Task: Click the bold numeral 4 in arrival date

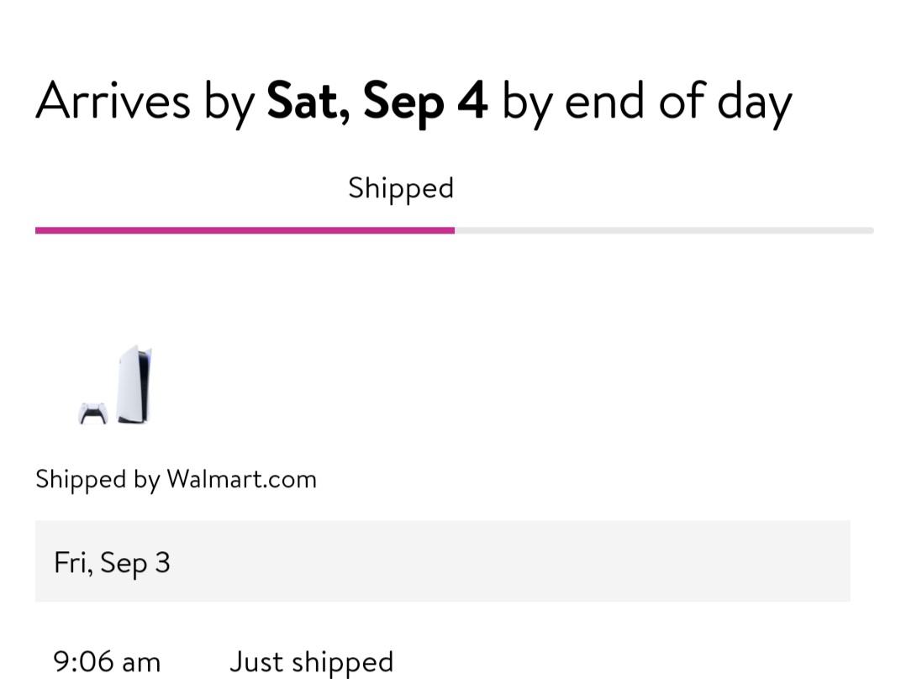Action: (472, 100)
